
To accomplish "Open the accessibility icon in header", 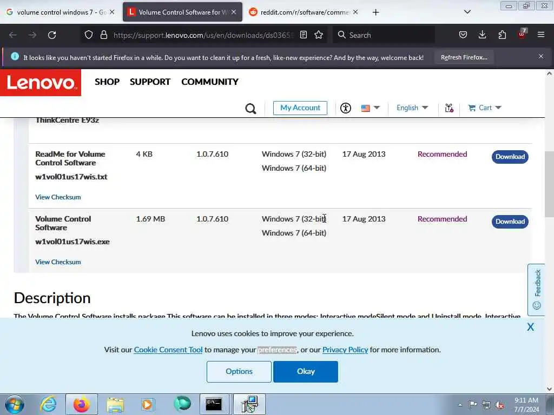I will tap(346, 108).
